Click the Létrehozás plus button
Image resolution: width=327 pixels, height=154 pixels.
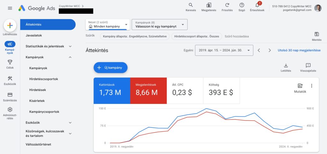(10, 26)
